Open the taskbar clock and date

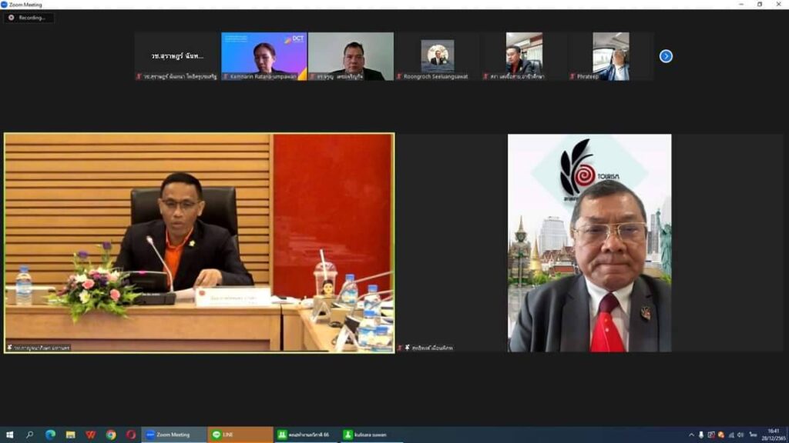coord(773,435)
